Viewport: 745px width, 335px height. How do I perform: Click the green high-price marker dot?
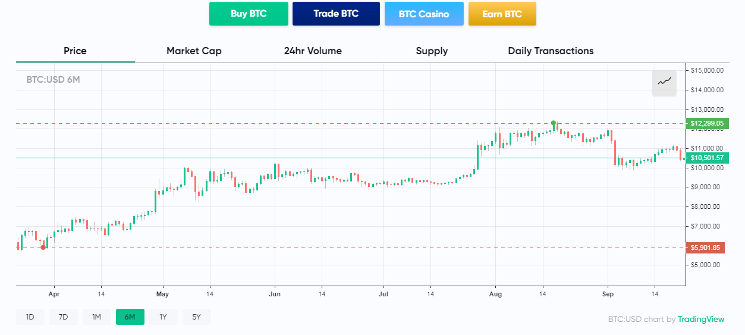click(x=554, y=122)
